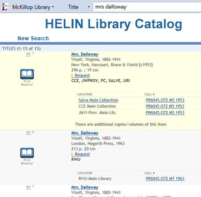Click the text 'J&W-Prov. Main Lib.'
This screenshot has height=197, width=201.
pos(97,113)
